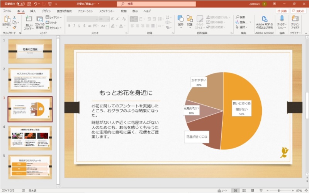Open the ファイル (File) tab
Image resolution: width=309 pixels, height=194 pixels.
(7, 11)
